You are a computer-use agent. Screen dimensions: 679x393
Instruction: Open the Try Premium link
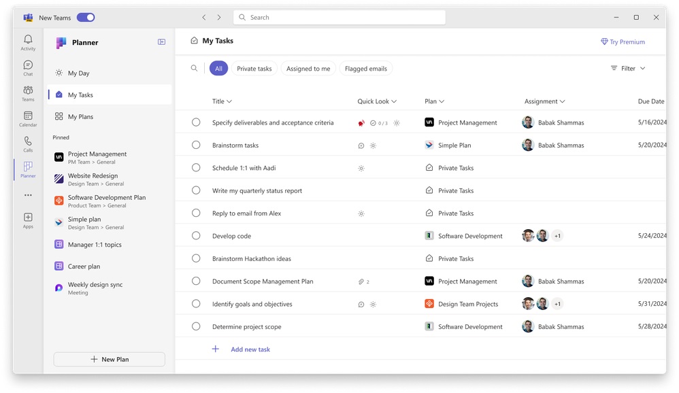click(623, 41)
